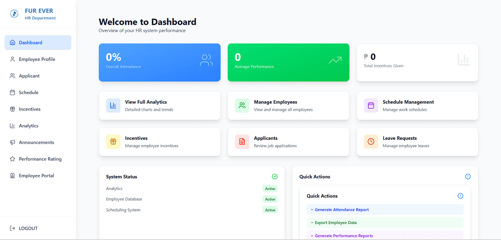Click the Fur Ever logo icon
This screenshot has height=240, width=501.
pyautogui.click(x=14, y=14)
